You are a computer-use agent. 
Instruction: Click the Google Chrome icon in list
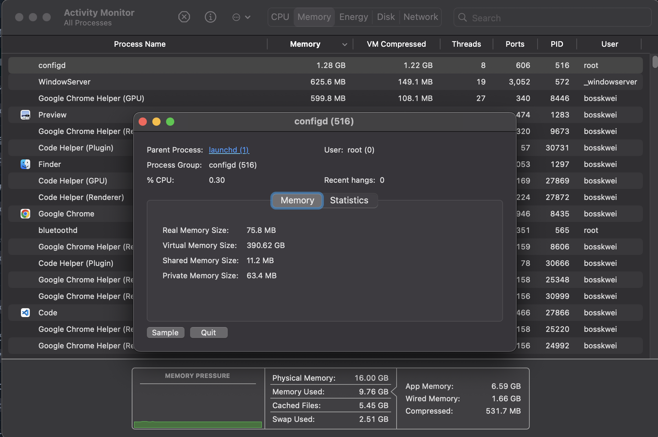[x=25, y=214]
